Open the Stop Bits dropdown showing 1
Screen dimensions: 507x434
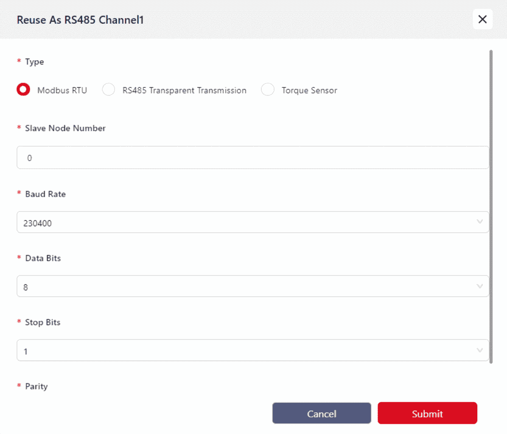(246, 351)
